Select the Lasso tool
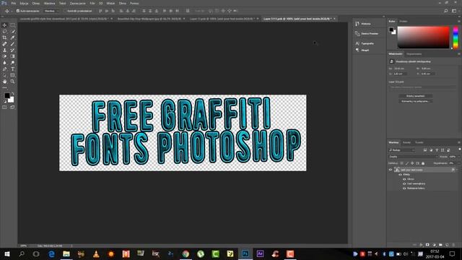462x260 pixels. coord(4,31)
